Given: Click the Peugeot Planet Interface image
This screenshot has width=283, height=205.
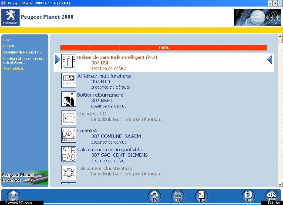Looking at the screenshot, I should click(x=25, y=178).
